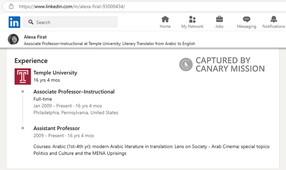Click the Canary Mission watermark logo
Screen dimensions: 286x170
click(x=186, y=64)
